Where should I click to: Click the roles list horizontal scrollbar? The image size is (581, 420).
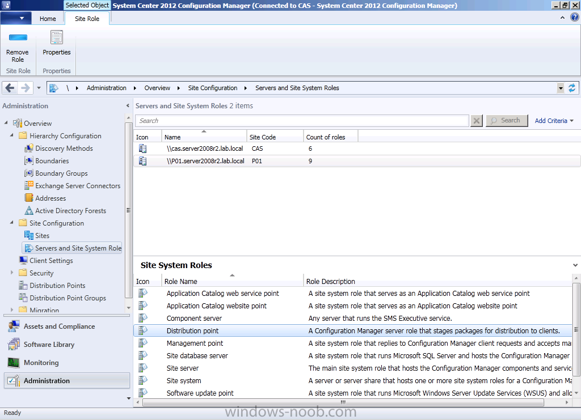coord(343,402)
